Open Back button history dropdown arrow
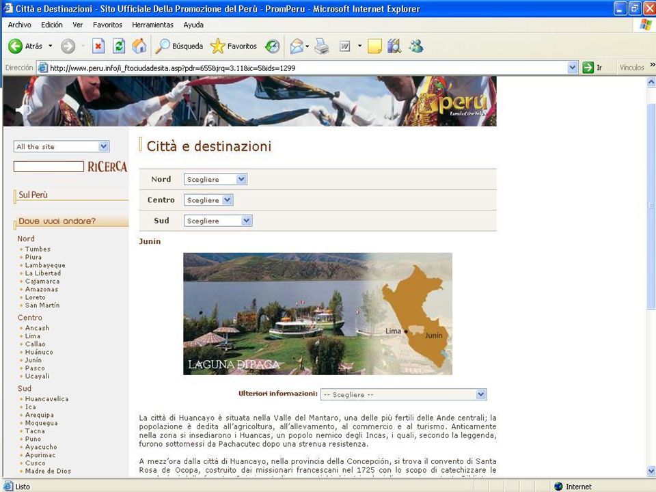The image size is (656, 492). pyautogui.click(x=51, y=46)
